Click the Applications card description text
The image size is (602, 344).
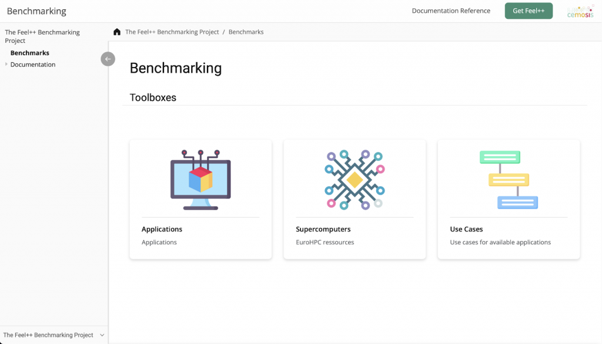(159, 242)
